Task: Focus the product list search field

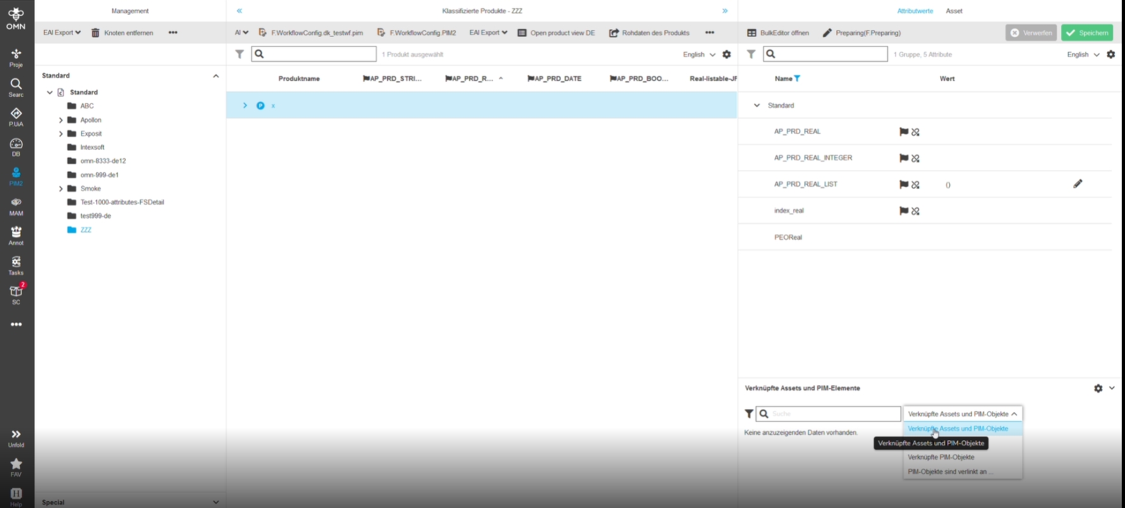Action: (x=314, y=54)
